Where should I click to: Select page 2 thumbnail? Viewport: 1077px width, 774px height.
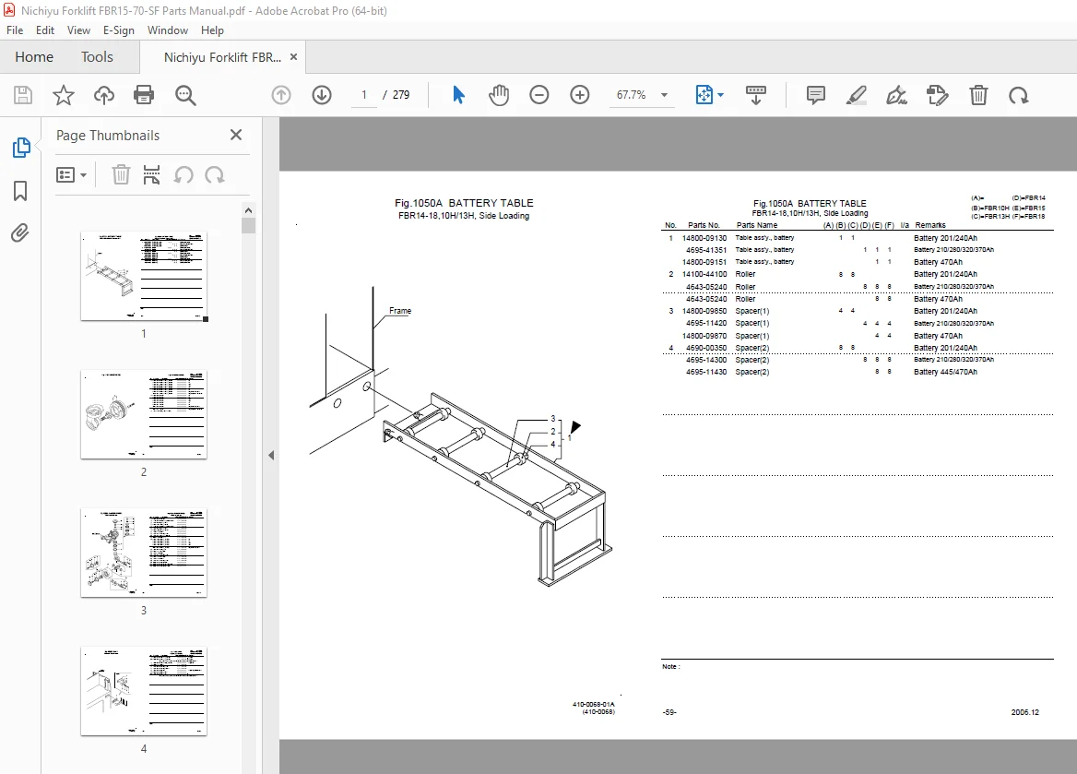tap(144, 414)
